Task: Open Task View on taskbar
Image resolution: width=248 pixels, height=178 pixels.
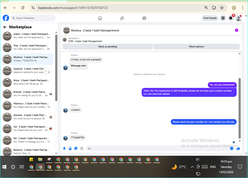Action: [22, 167]
